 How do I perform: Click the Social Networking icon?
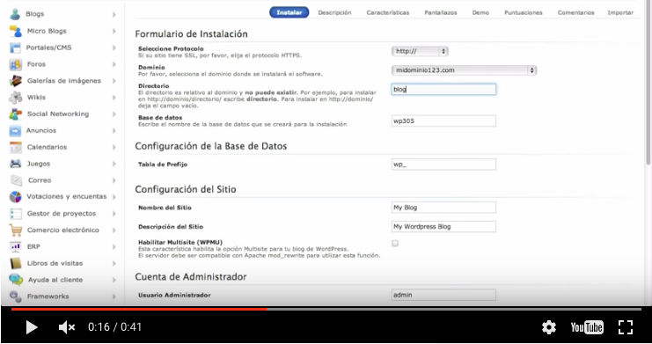coord(15,113)
